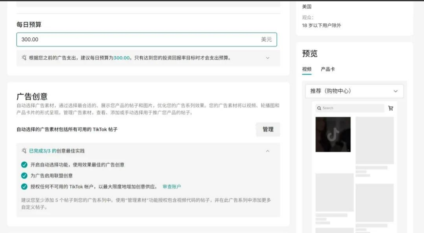The width and height of the screenshot is (424, 233).
Task: Click the 管理 button
Action: [x=268, y=130]
